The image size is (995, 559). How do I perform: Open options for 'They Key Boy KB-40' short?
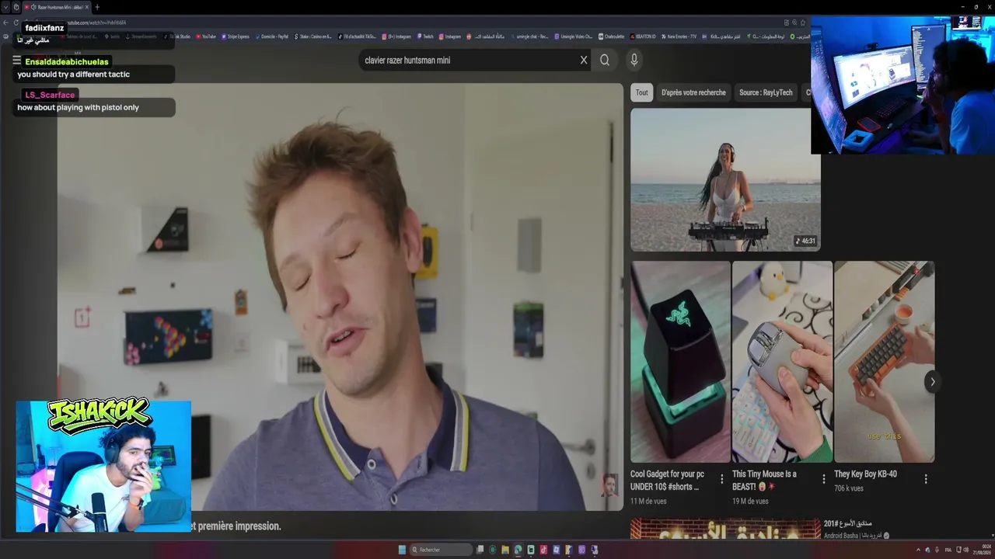coord(926,479)
